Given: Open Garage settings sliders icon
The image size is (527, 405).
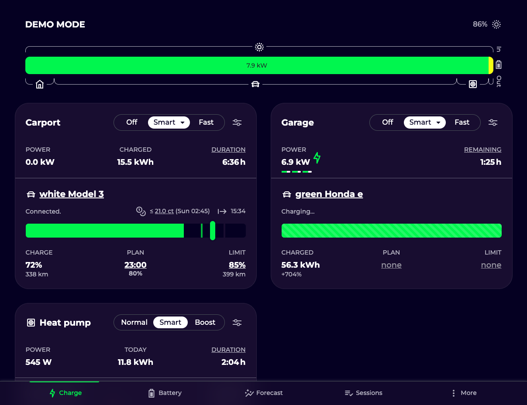Looking at the screenshot, I should tap(493, 123).
